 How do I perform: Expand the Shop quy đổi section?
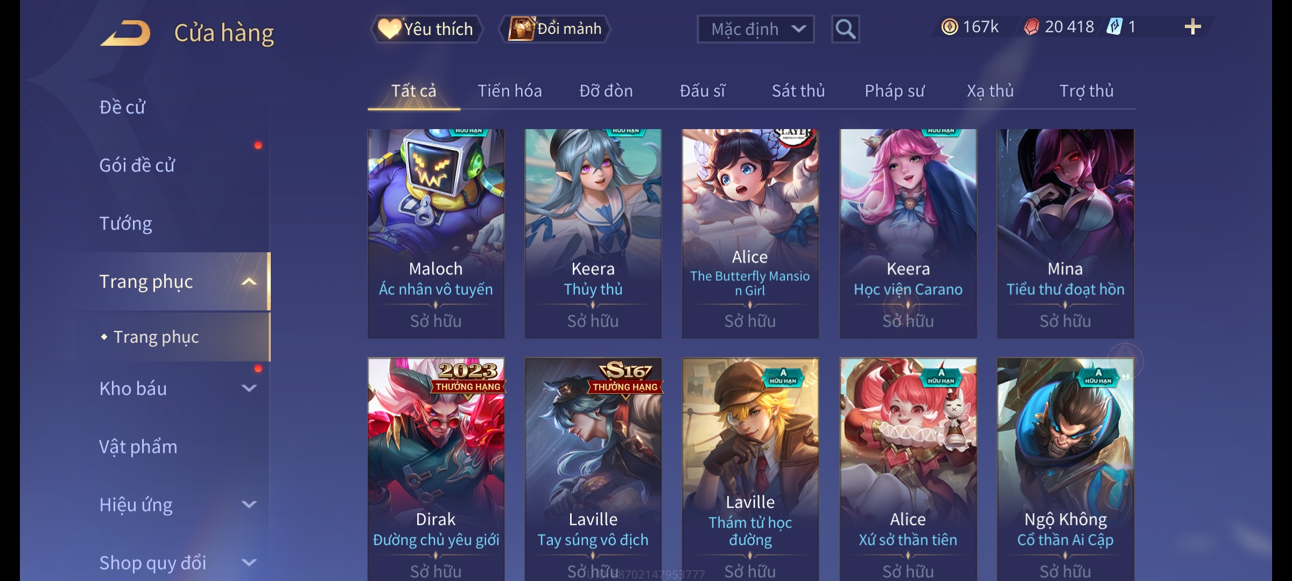point(249,562)
